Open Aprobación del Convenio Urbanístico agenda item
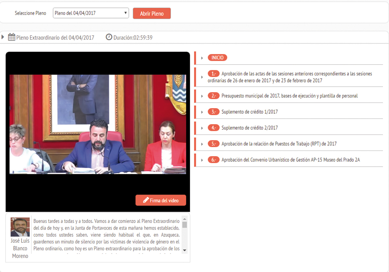 coord(291,160)
